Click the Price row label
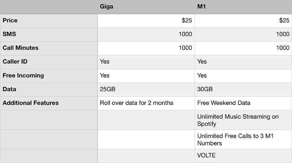The width and height of the screenshot is (292, 163). pos(49,20)
